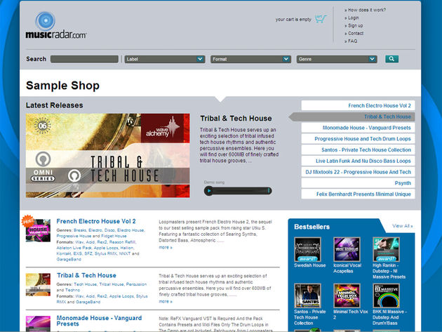This screenshot has height=332, width=442.
Task: Click the teal search magnifier button
Action: pos(391,59)
